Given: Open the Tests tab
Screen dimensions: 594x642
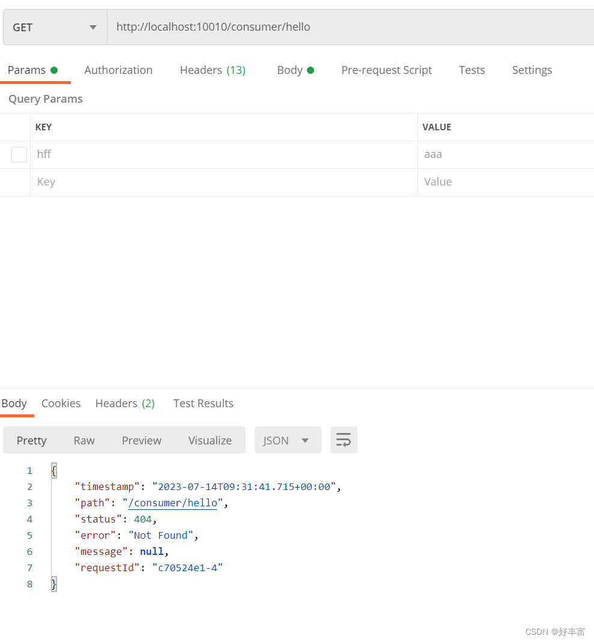Looking at the screenshot, I should point(471,70).
